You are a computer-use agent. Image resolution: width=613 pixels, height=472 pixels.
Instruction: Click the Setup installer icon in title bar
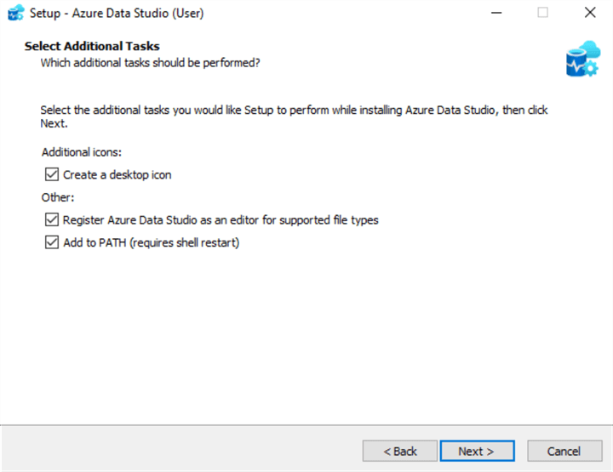coord(15,13)
